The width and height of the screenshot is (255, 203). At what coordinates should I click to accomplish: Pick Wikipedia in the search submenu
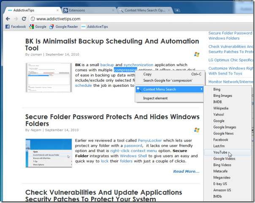pos(228,108)
